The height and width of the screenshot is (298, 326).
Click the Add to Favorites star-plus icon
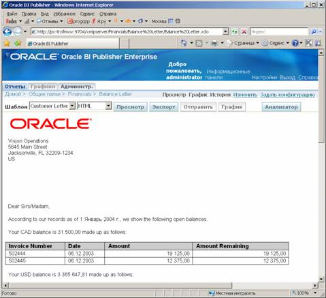coord(18,43)
